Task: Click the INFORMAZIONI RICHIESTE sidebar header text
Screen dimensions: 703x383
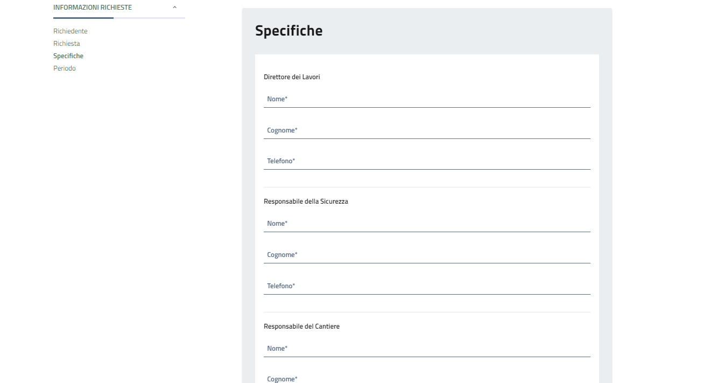Action: pyautogui.click(x=93, y=8)
